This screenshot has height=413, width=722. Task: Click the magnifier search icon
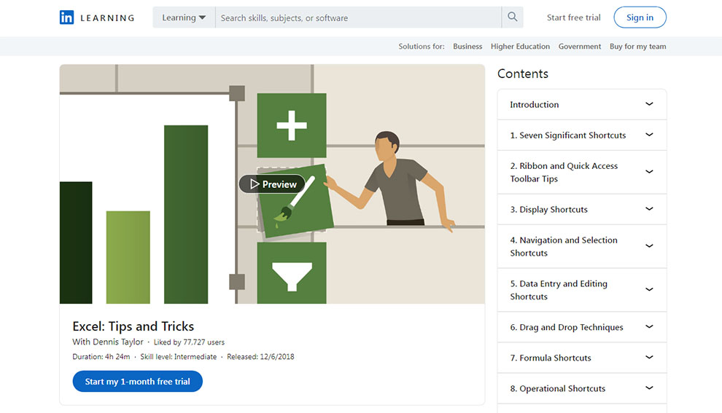[x=512, y=17]
